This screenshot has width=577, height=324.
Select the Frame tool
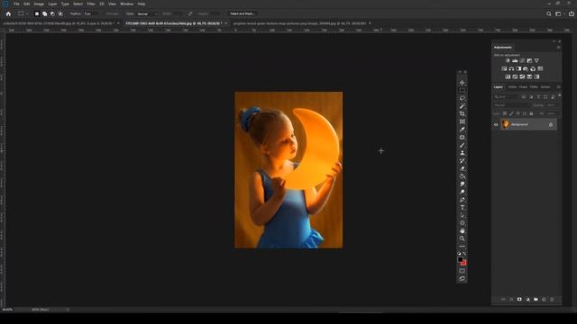click(463, 121)
